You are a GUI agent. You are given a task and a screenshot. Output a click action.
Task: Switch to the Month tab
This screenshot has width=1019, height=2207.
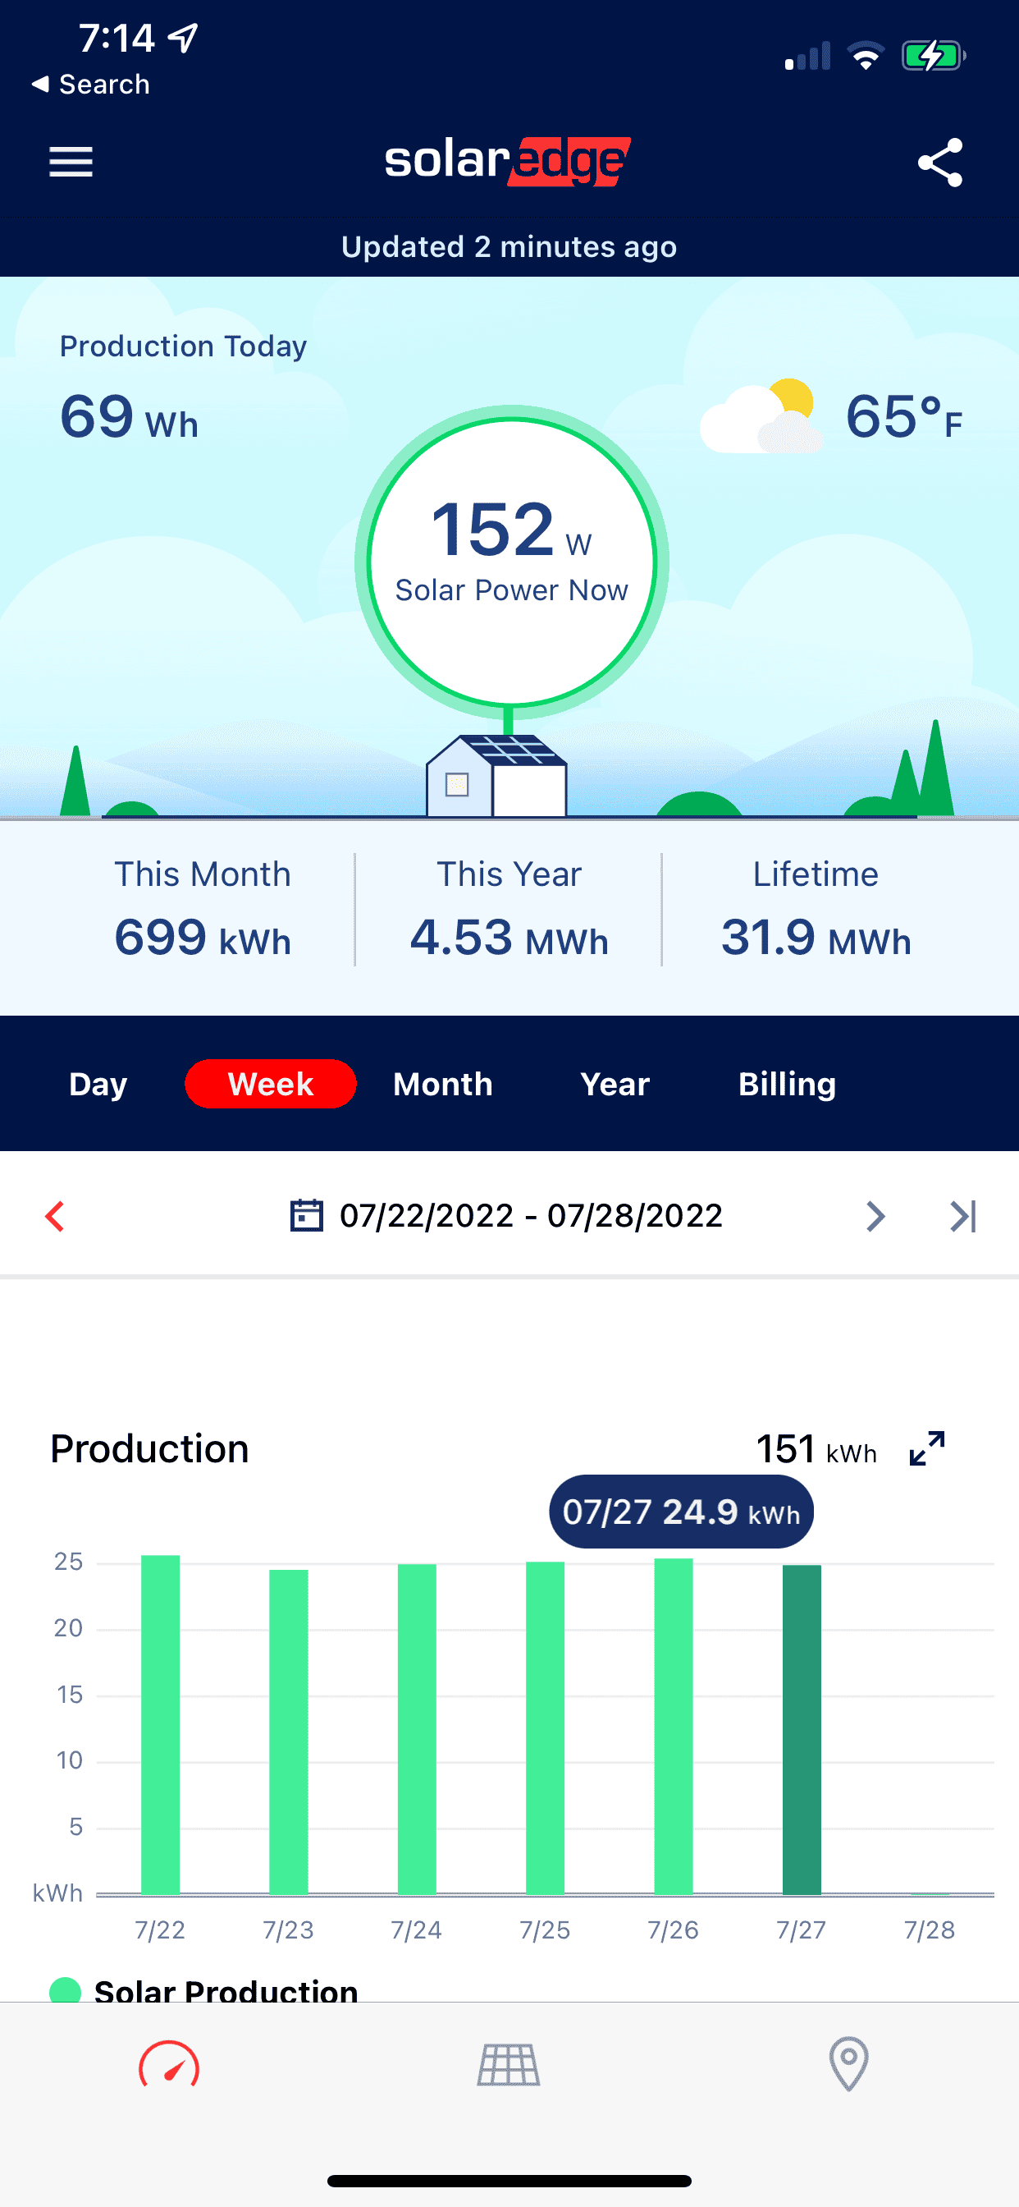click(x=443, y=1084)
